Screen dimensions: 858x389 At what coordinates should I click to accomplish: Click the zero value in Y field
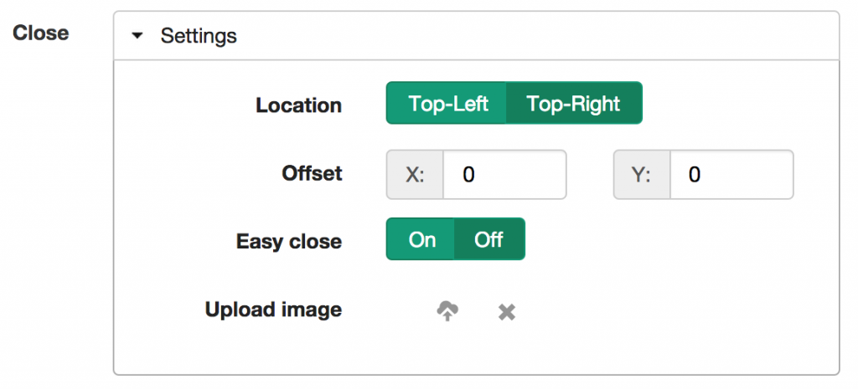[695, 175]
